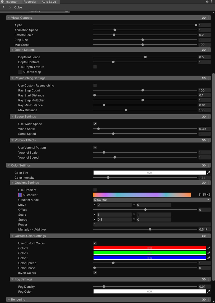Open the blue Color 3 swatch
The image size is (215, 303).
pos(150,258)
